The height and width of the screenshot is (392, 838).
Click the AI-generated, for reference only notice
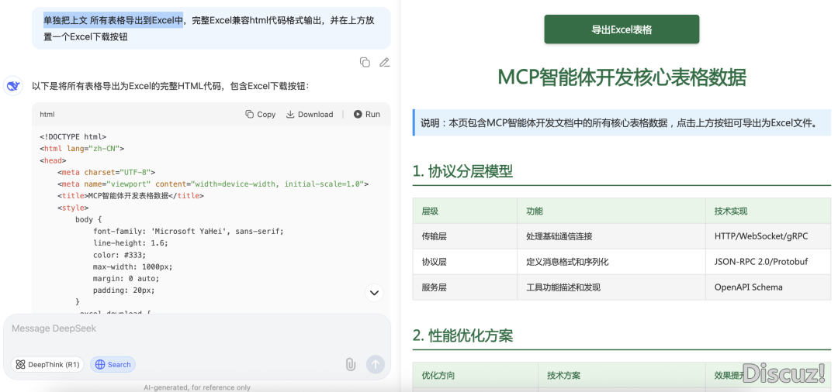click(x=196, y=387)
